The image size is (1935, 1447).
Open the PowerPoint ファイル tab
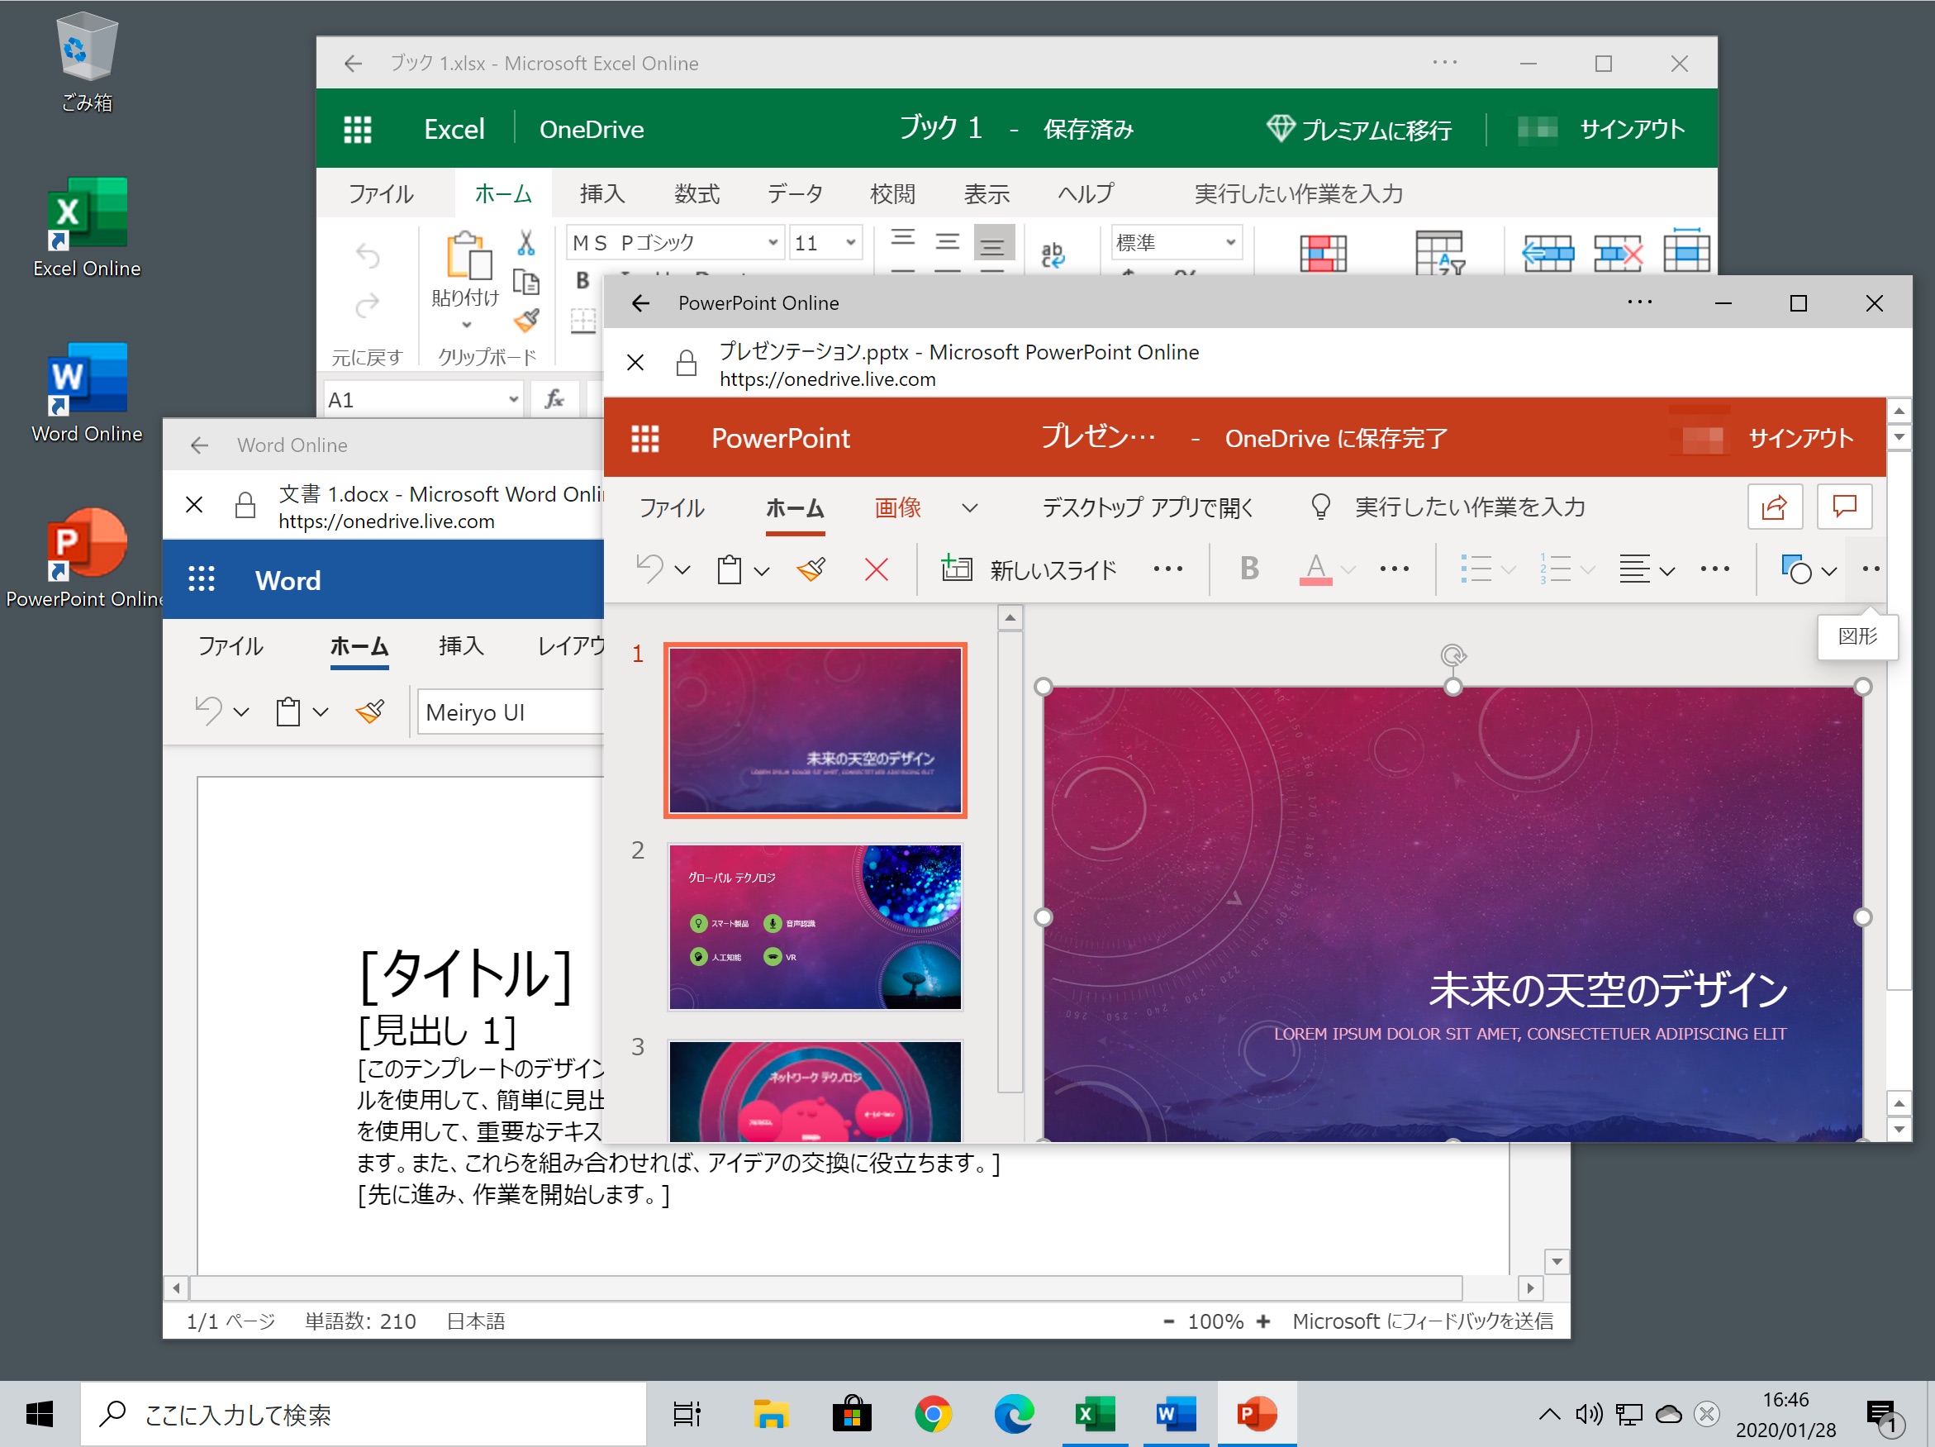672,507
